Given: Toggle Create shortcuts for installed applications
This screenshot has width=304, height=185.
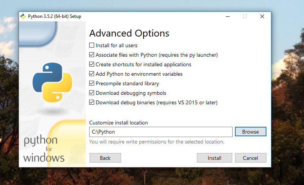Looking at the screenshot, I should point(91,64).
